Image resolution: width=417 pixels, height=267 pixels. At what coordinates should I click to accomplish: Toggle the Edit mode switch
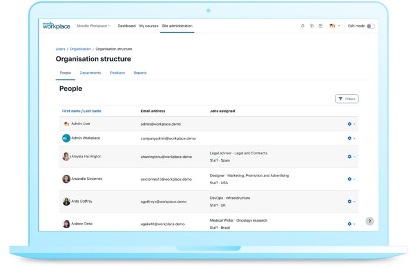371,26
